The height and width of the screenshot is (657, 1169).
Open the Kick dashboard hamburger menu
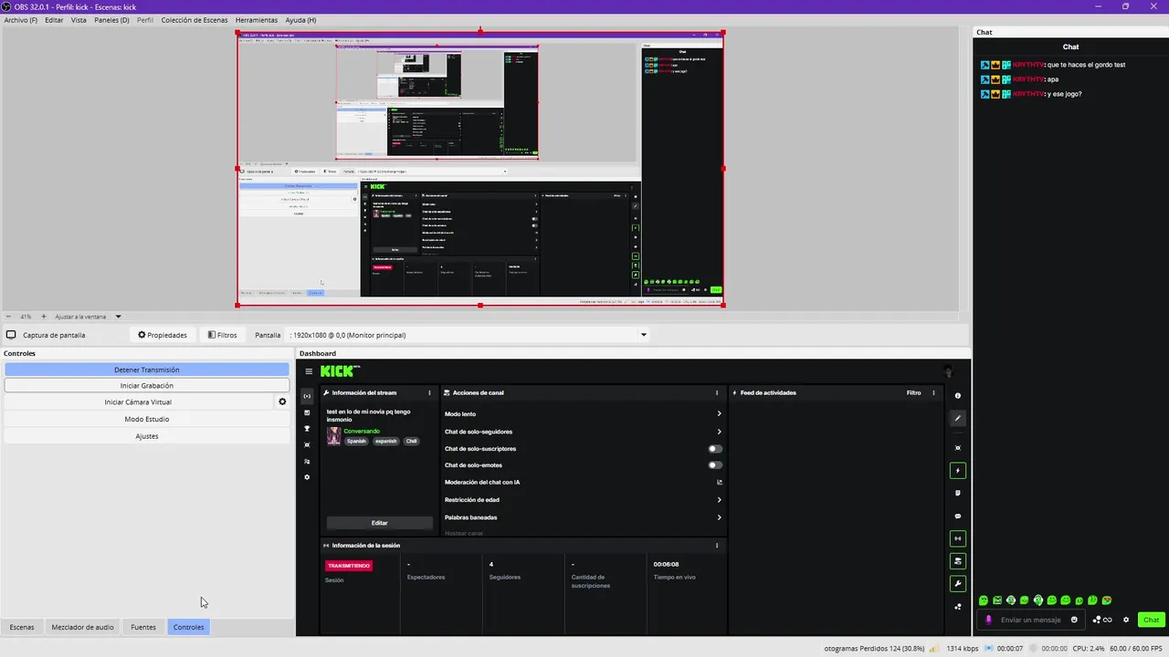click(x=309, y=371)
